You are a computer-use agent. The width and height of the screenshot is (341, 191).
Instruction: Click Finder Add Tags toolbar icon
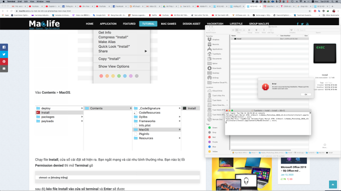point(271,30)
